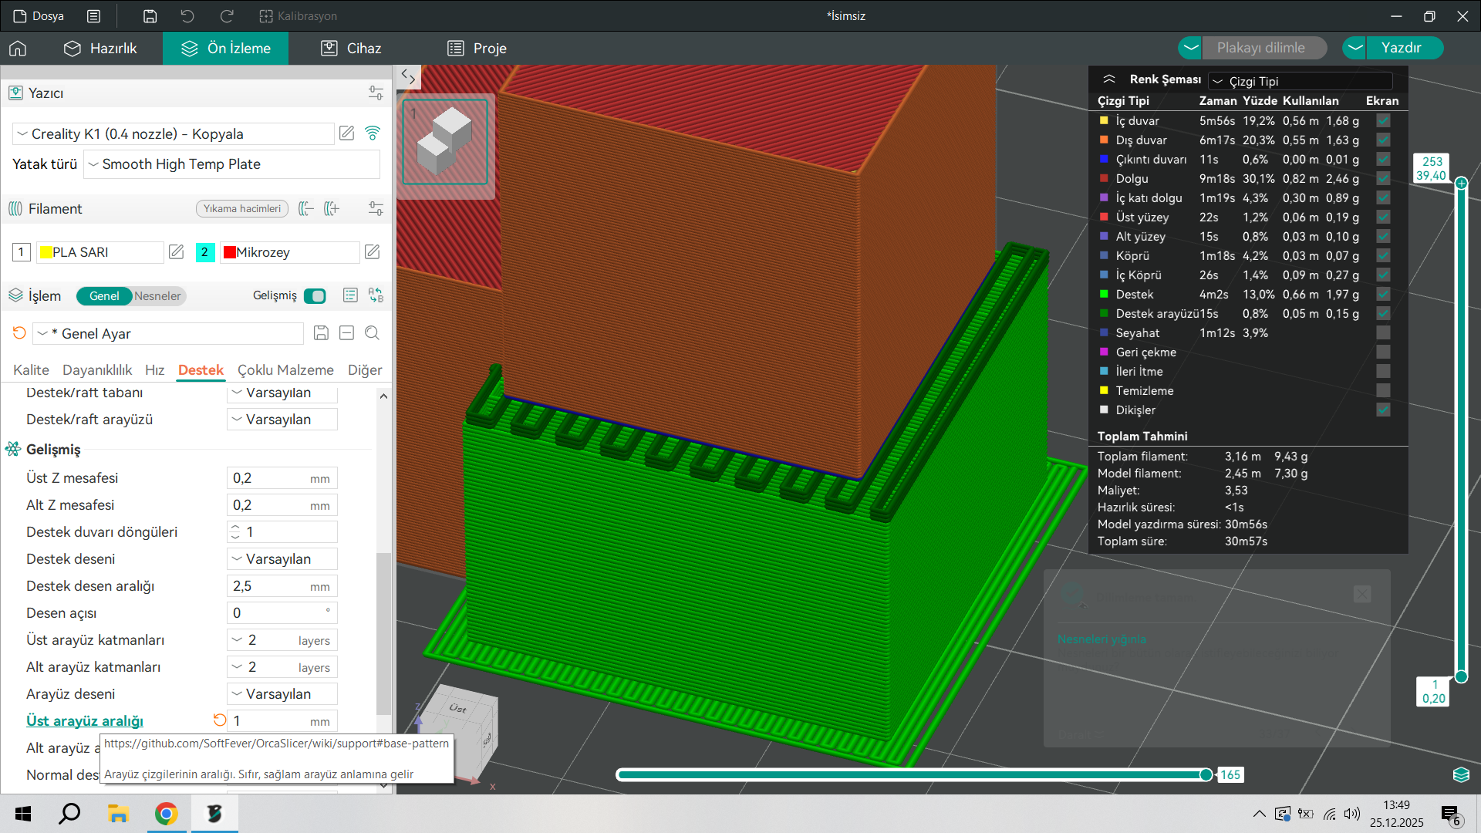Image resolution: width=1481 pixels, height=833 pixels.
Task: Open the Çoklu Malzeme settings tab
Action: click(285, 370)
